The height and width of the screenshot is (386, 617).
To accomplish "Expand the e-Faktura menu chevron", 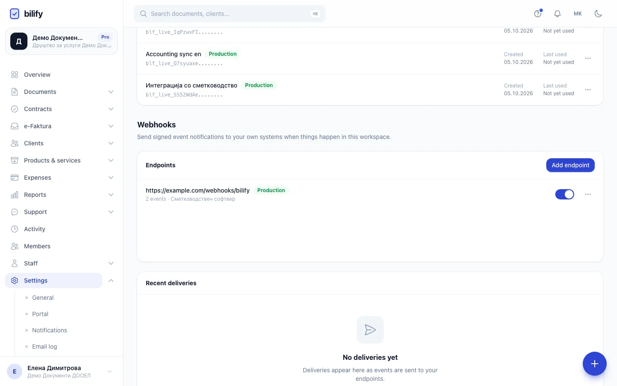I will (x=111, y=126).
